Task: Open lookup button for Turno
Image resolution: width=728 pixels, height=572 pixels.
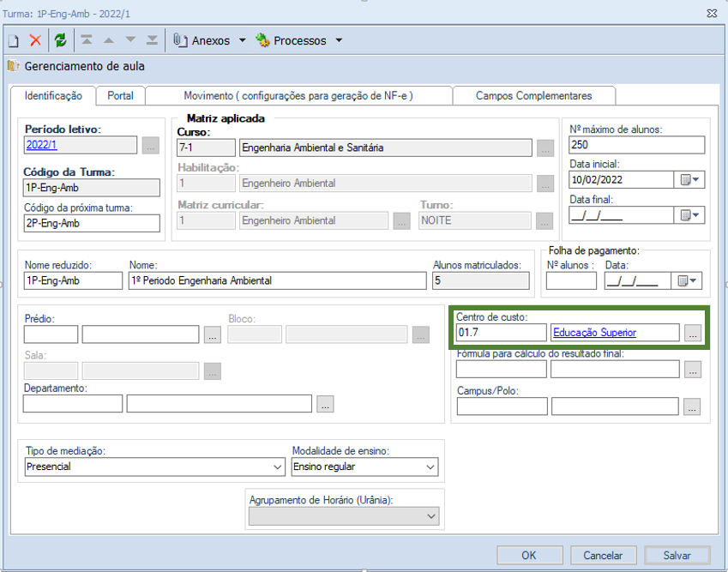Action: (x=544, y=221)
